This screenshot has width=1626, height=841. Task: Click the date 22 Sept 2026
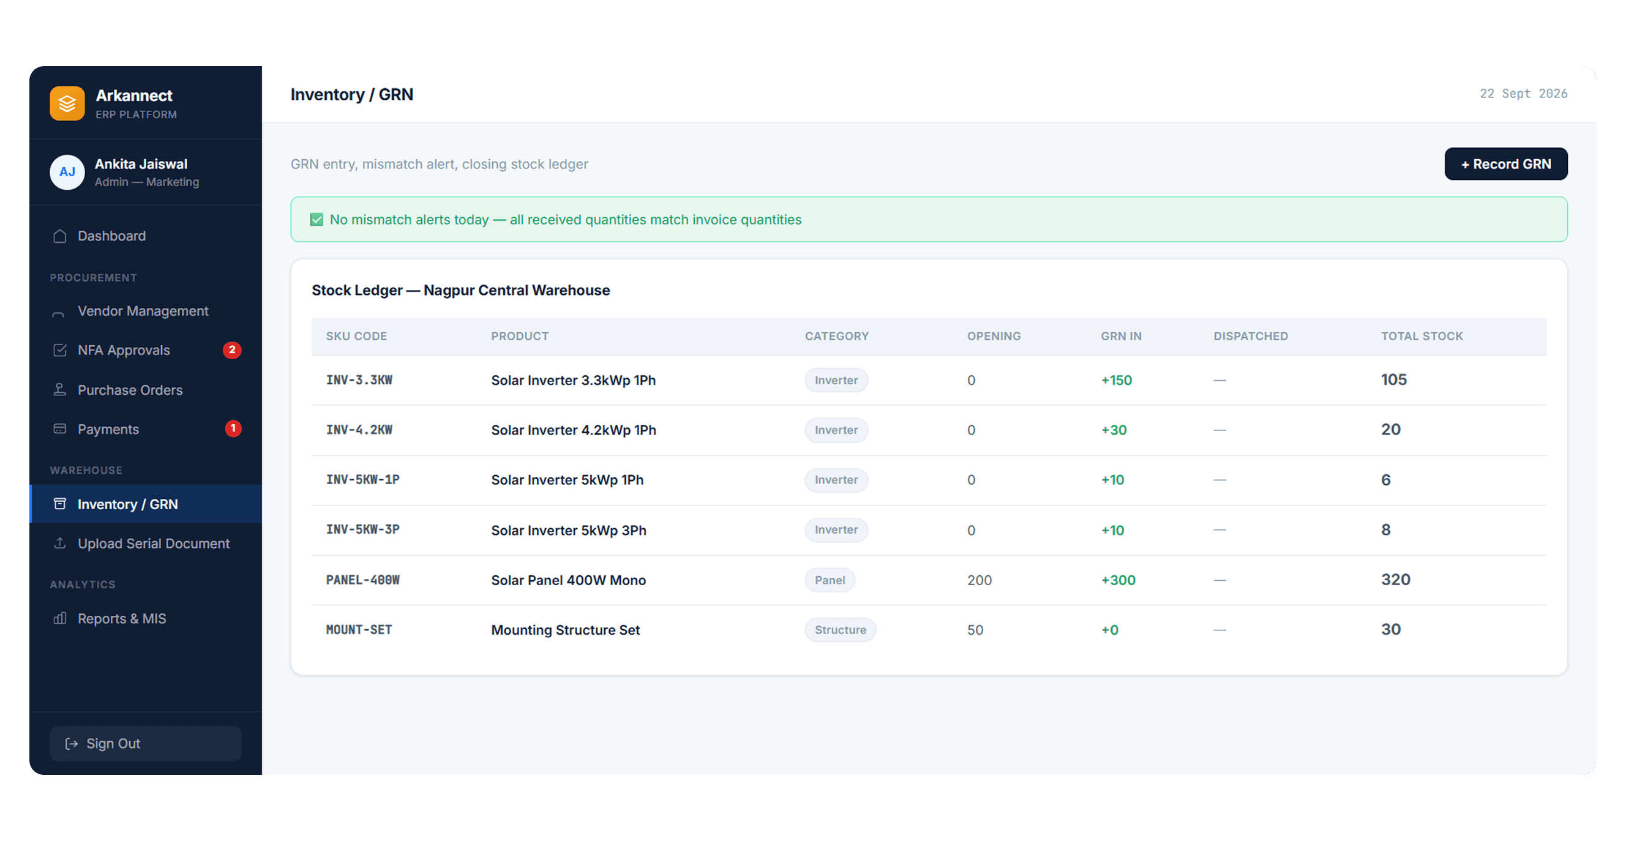point(1523,94)
